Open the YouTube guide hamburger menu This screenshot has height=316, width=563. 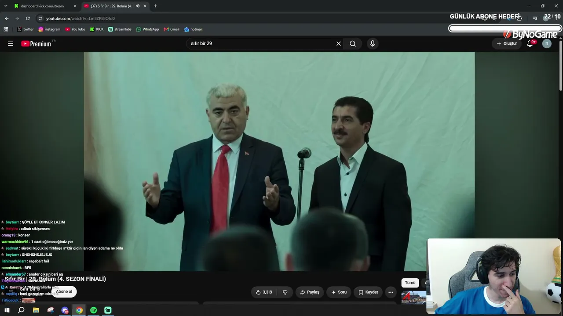tap(11, 43)
